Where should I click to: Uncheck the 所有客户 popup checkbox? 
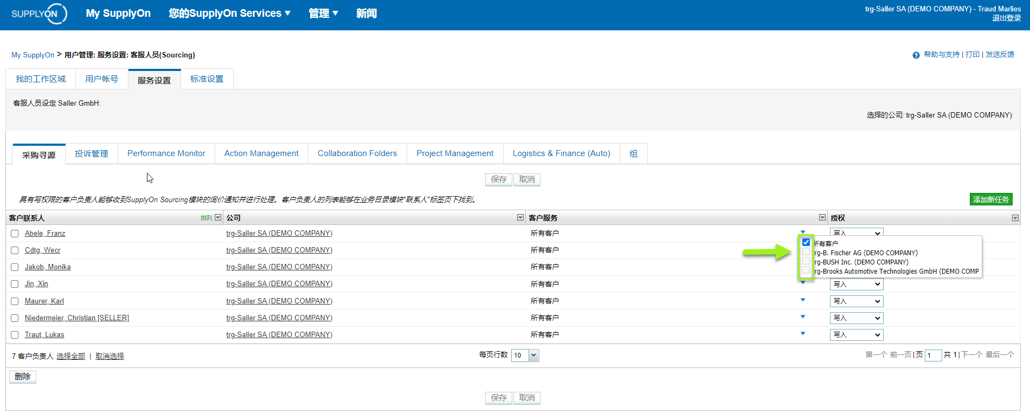pos(806,242)
